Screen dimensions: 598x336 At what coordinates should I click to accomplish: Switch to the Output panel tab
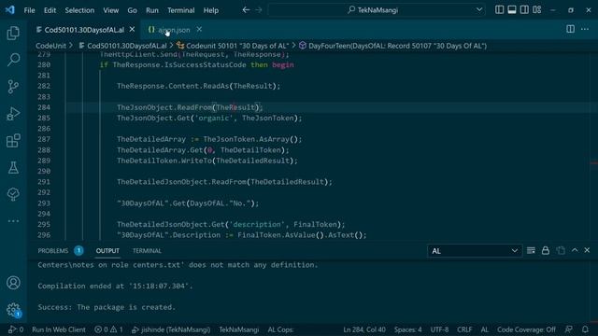107,251
